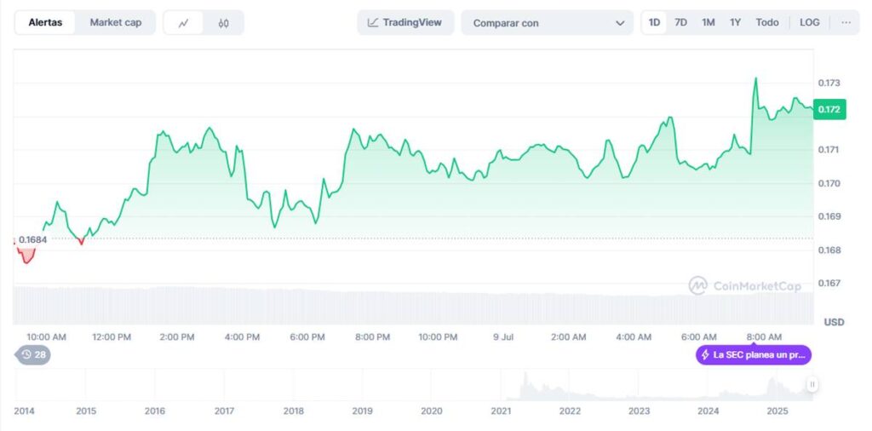Screen dimensions: 872x431
Task: Click the 2:00 PM time axis label
Action: point(177,337)
